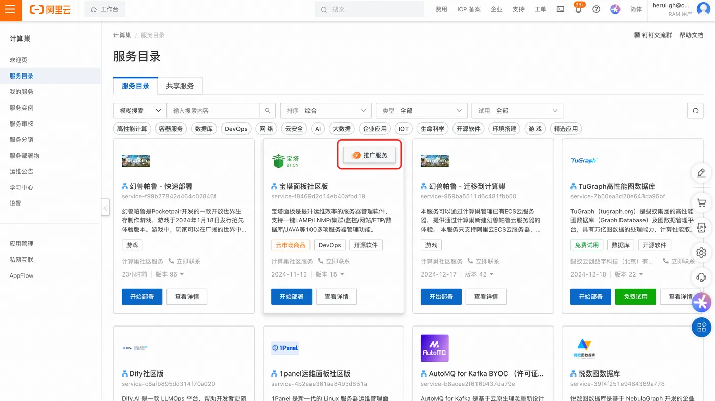Open the settings gear floating icon
Screen dimensions: 715x401
pyautogui.click(x=701, y=252)
